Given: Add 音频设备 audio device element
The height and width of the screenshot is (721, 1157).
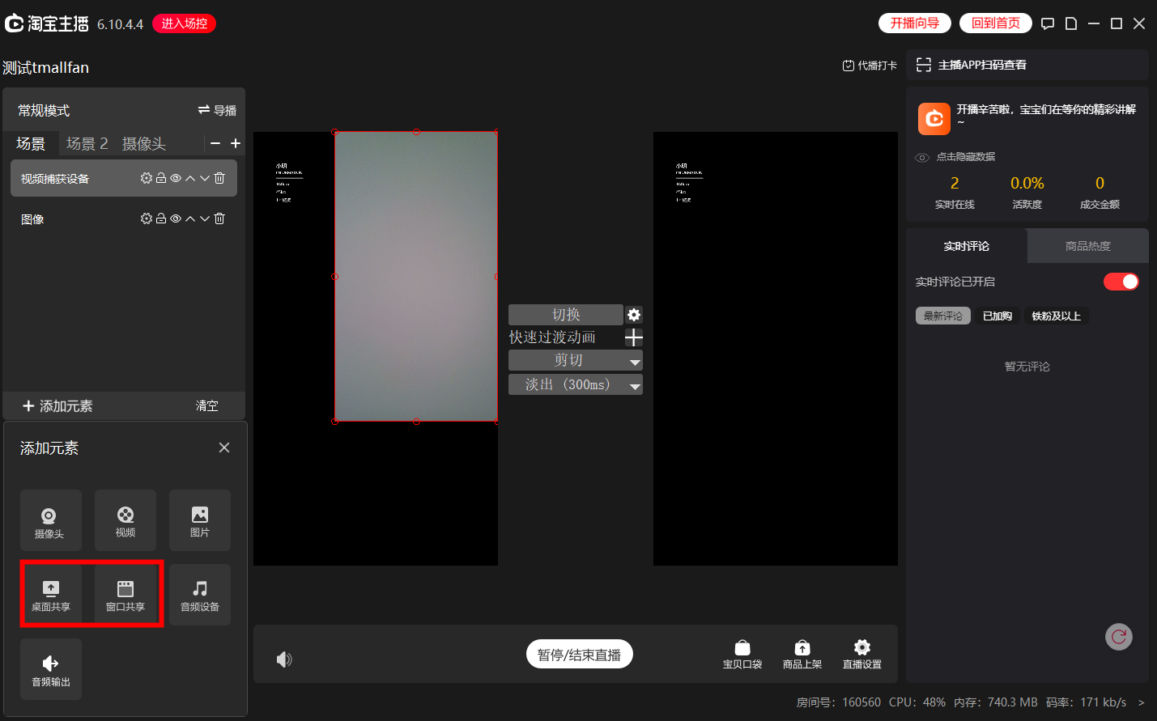Looking at the screenshot, I should point(200,594).
